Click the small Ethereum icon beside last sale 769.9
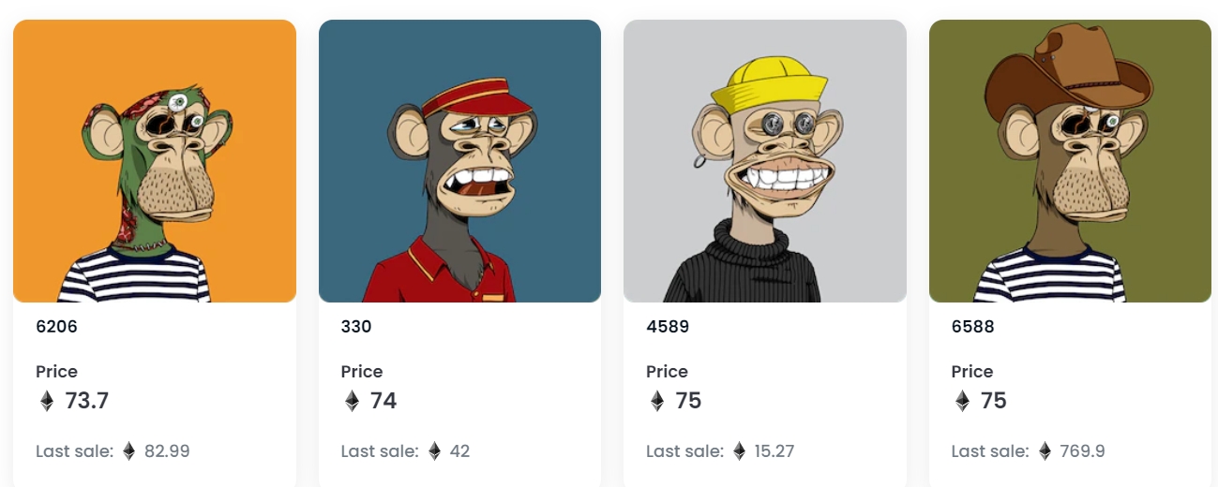 [x=1045, y=451]
